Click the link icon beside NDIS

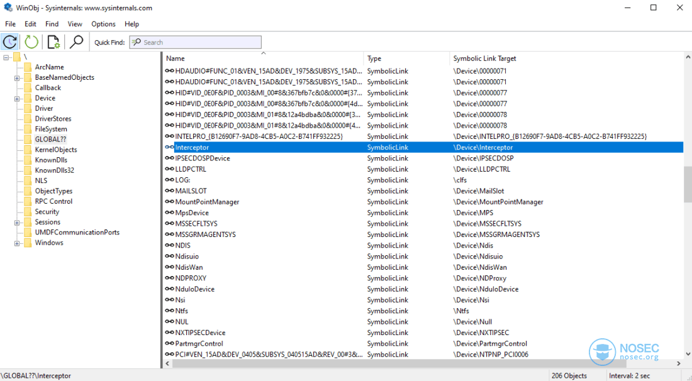coord(169,246)
